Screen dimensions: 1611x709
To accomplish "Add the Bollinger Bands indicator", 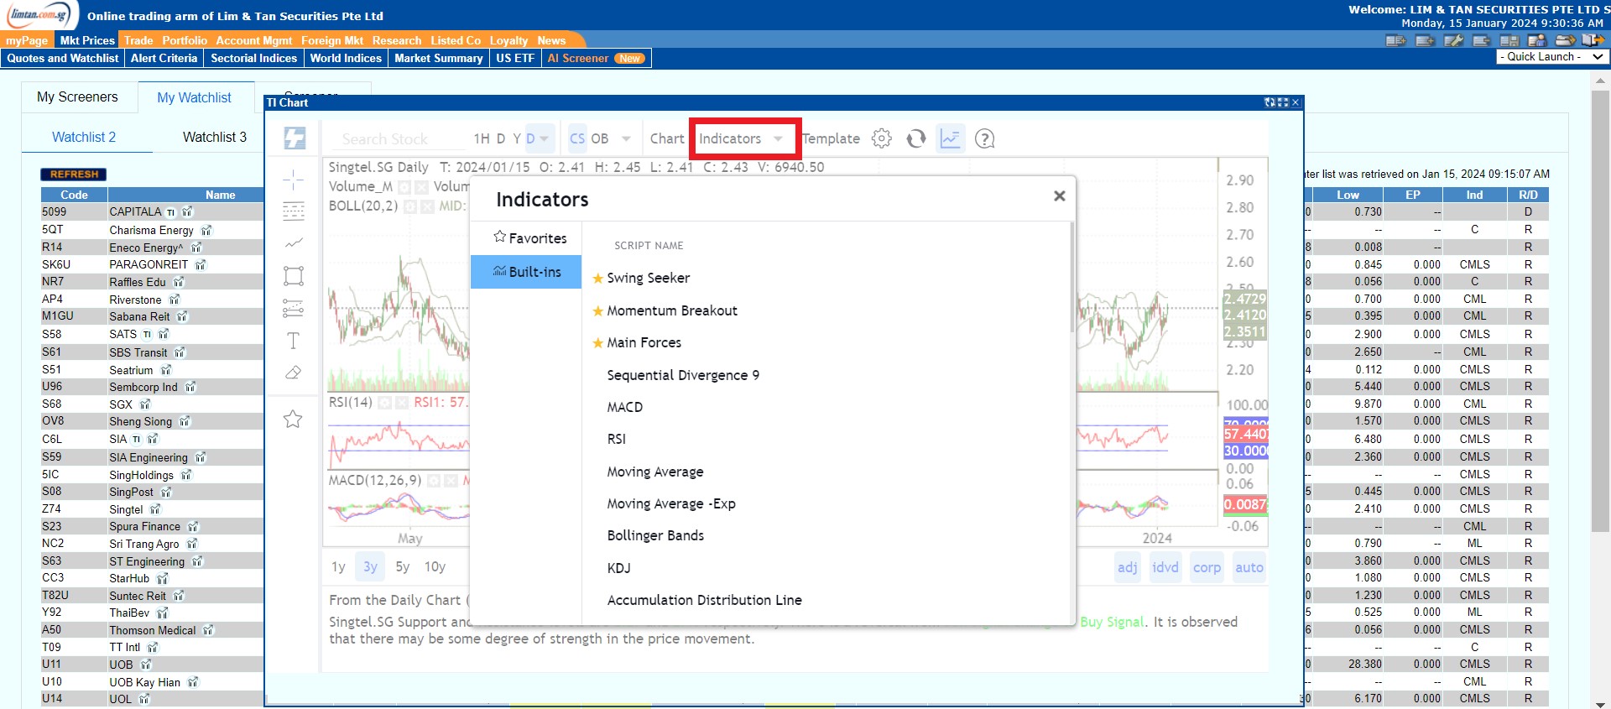I will click(655, 535).
